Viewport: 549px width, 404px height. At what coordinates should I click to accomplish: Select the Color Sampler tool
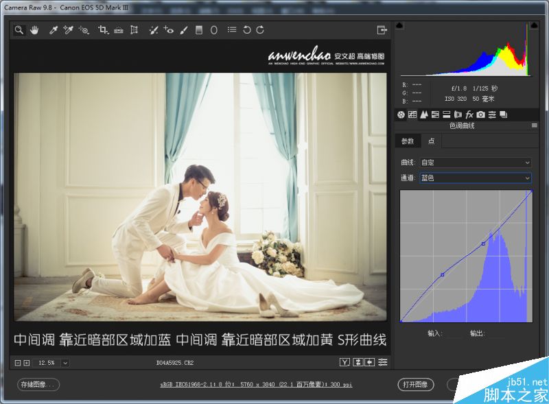68,30
